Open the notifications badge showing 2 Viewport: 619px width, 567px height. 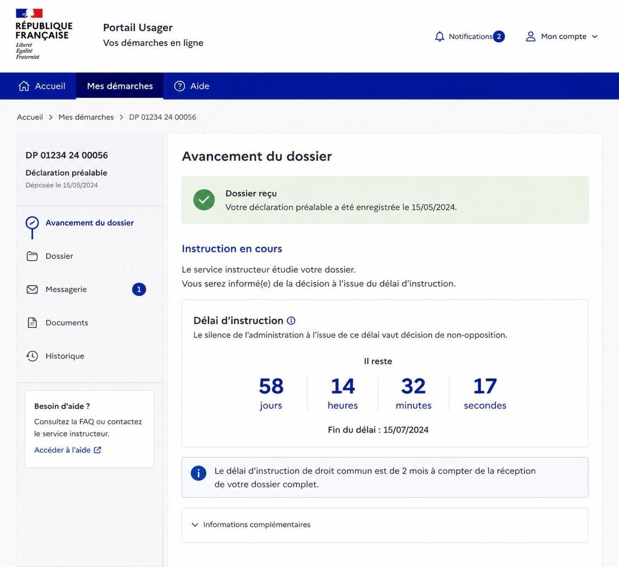499,36
